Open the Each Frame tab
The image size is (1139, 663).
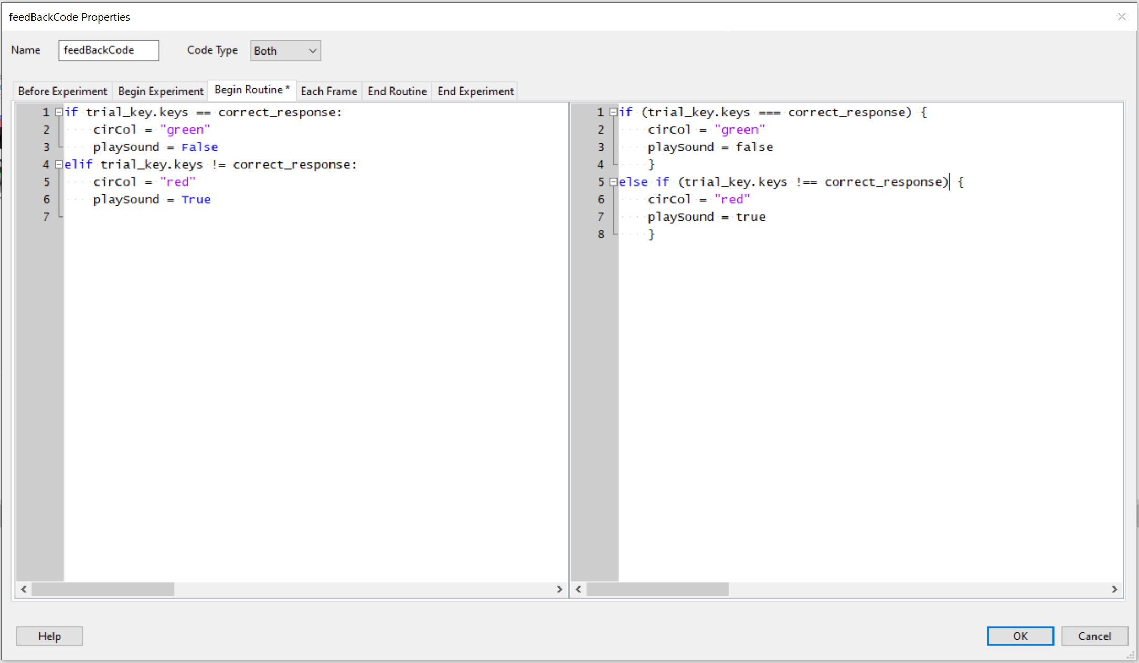(x=329, y=91)
